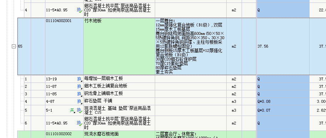This screenshot has height=138, width=326.
Task: Collapse the tree node of row 65
Action: pyautogui.click(x=14, y=47)
